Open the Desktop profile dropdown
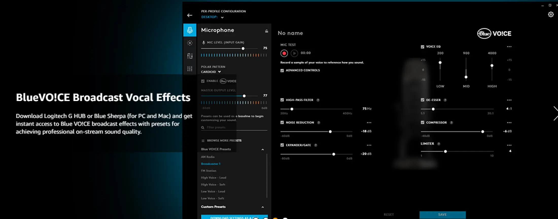The width and height of the screenshot is (558, 219). 213,17
